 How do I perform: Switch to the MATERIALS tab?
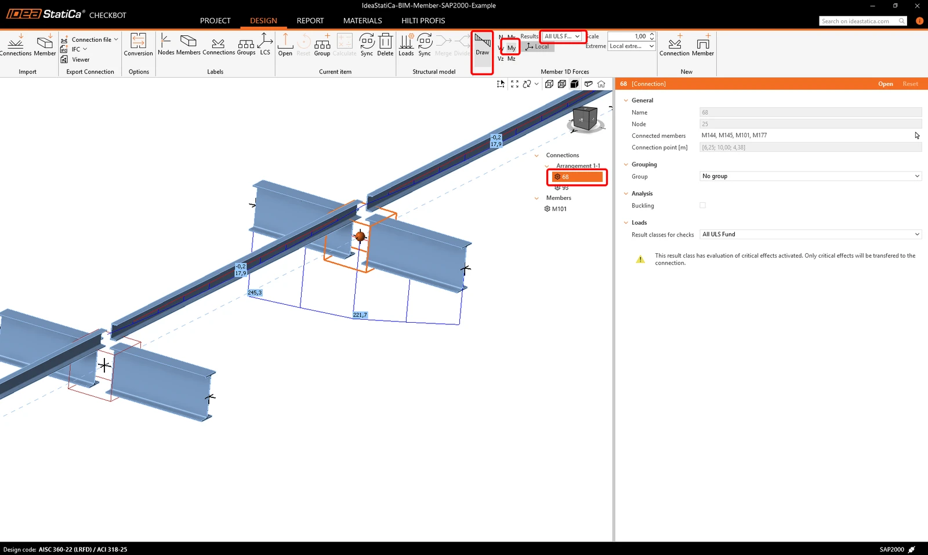[x=362, y=20]
